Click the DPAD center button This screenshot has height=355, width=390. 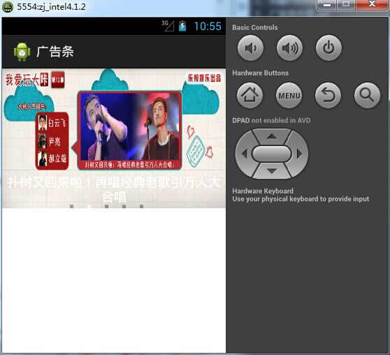tap(272, 154)
